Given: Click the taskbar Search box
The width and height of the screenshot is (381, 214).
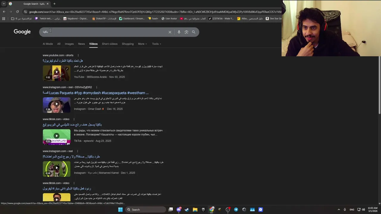Looking at the screenshot, I should pyautogui.click(x=145, y=210).
